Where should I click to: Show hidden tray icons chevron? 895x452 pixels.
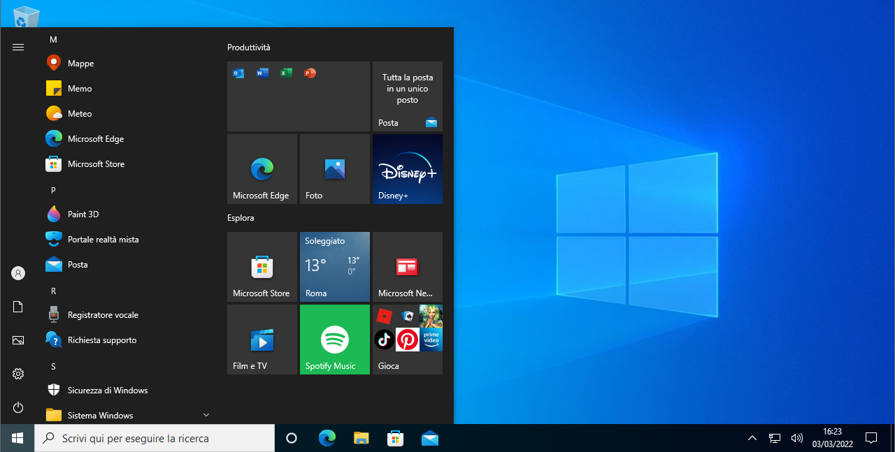(752, 438)
